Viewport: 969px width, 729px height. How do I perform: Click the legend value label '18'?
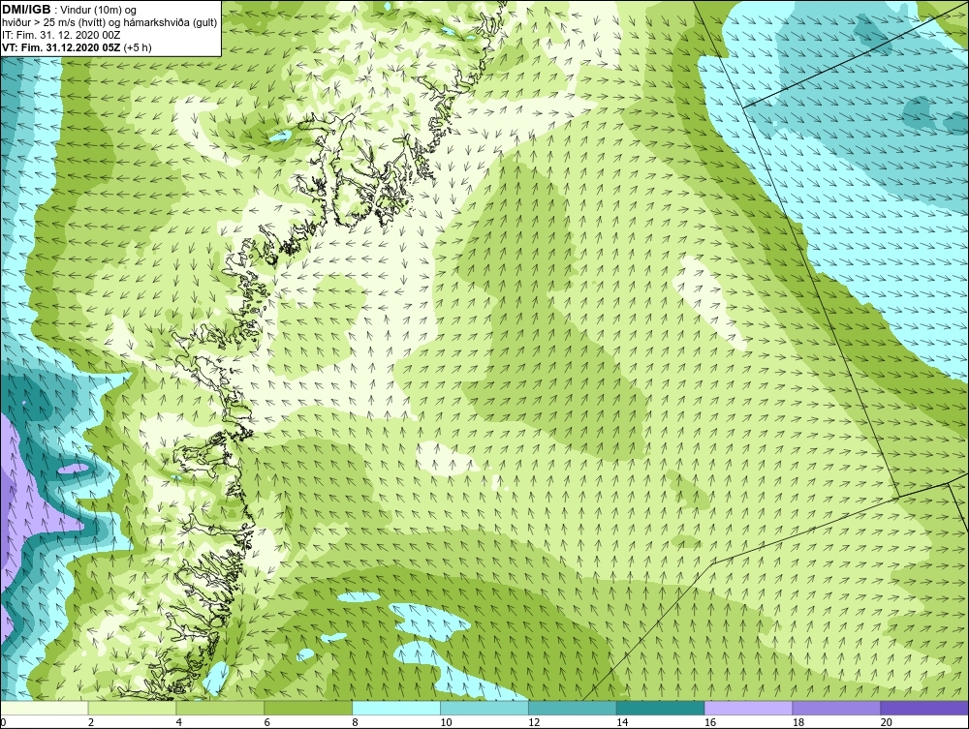point(797,722)
